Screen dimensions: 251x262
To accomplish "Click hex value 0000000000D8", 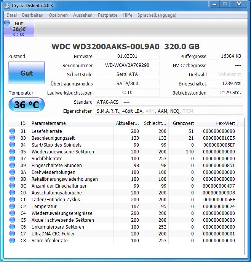I will click(219, 193).
